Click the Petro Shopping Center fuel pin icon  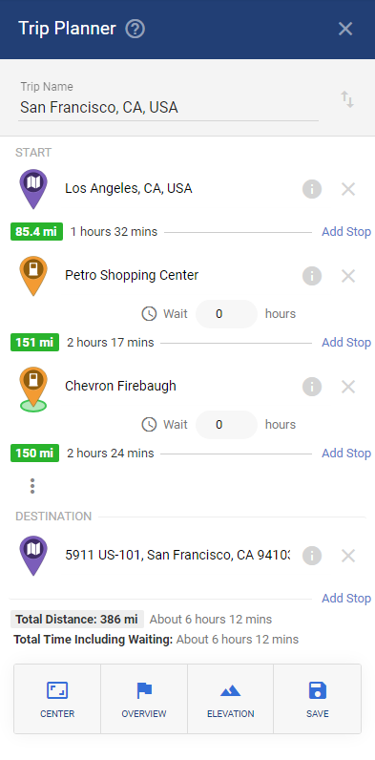coord(33,275)
